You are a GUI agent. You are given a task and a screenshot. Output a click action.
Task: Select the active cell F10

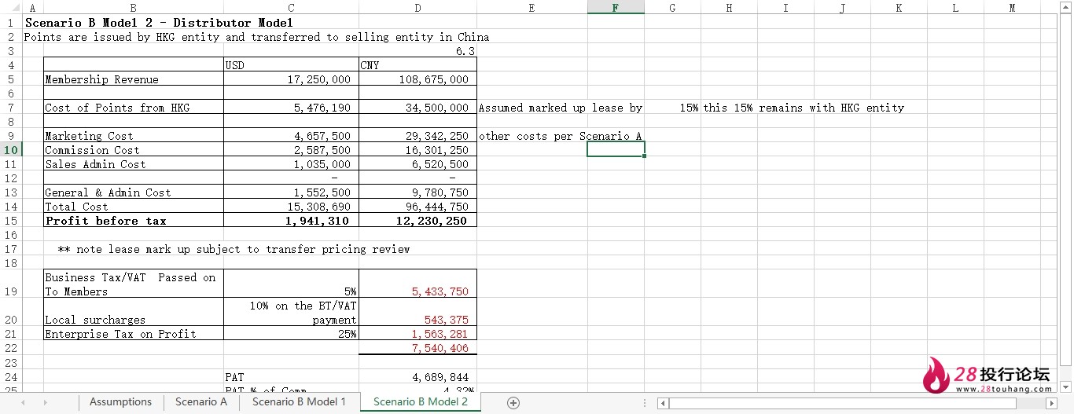(616, 150)
